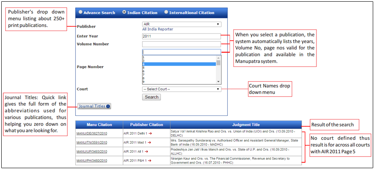Open MANU/DE/3827/2010 citation link

click(92, 133)
